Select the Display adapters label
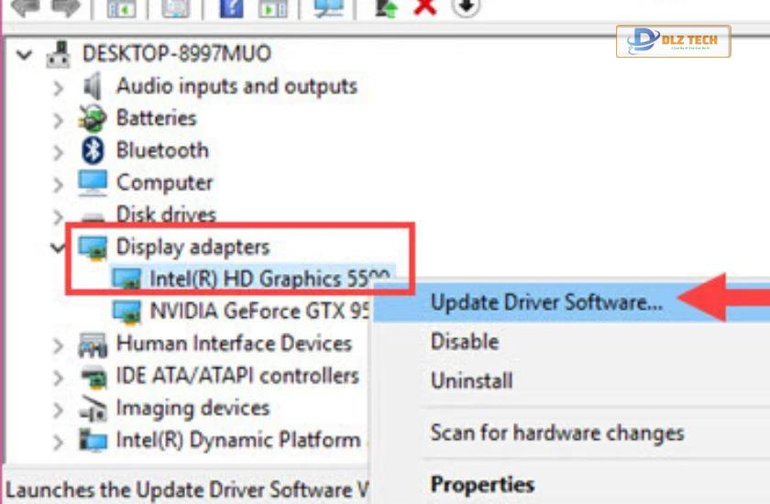The width and height of the screenshot is (770, 504). [x=193, y=247]
